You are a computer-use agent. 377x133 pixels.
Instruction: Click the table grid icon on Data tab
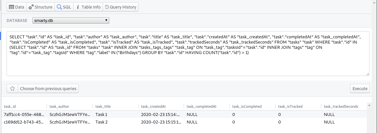(11, 7)
